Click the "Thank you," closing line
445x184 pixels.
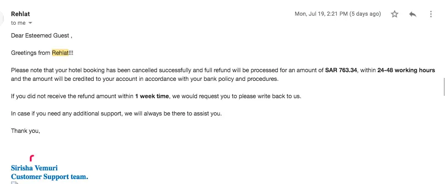click(x=26, y=131)
